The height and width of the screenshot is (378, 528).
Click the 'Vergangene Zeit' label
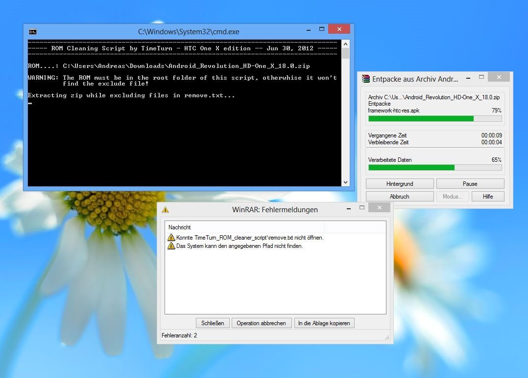pyautogui.click(x=387, y=135)
